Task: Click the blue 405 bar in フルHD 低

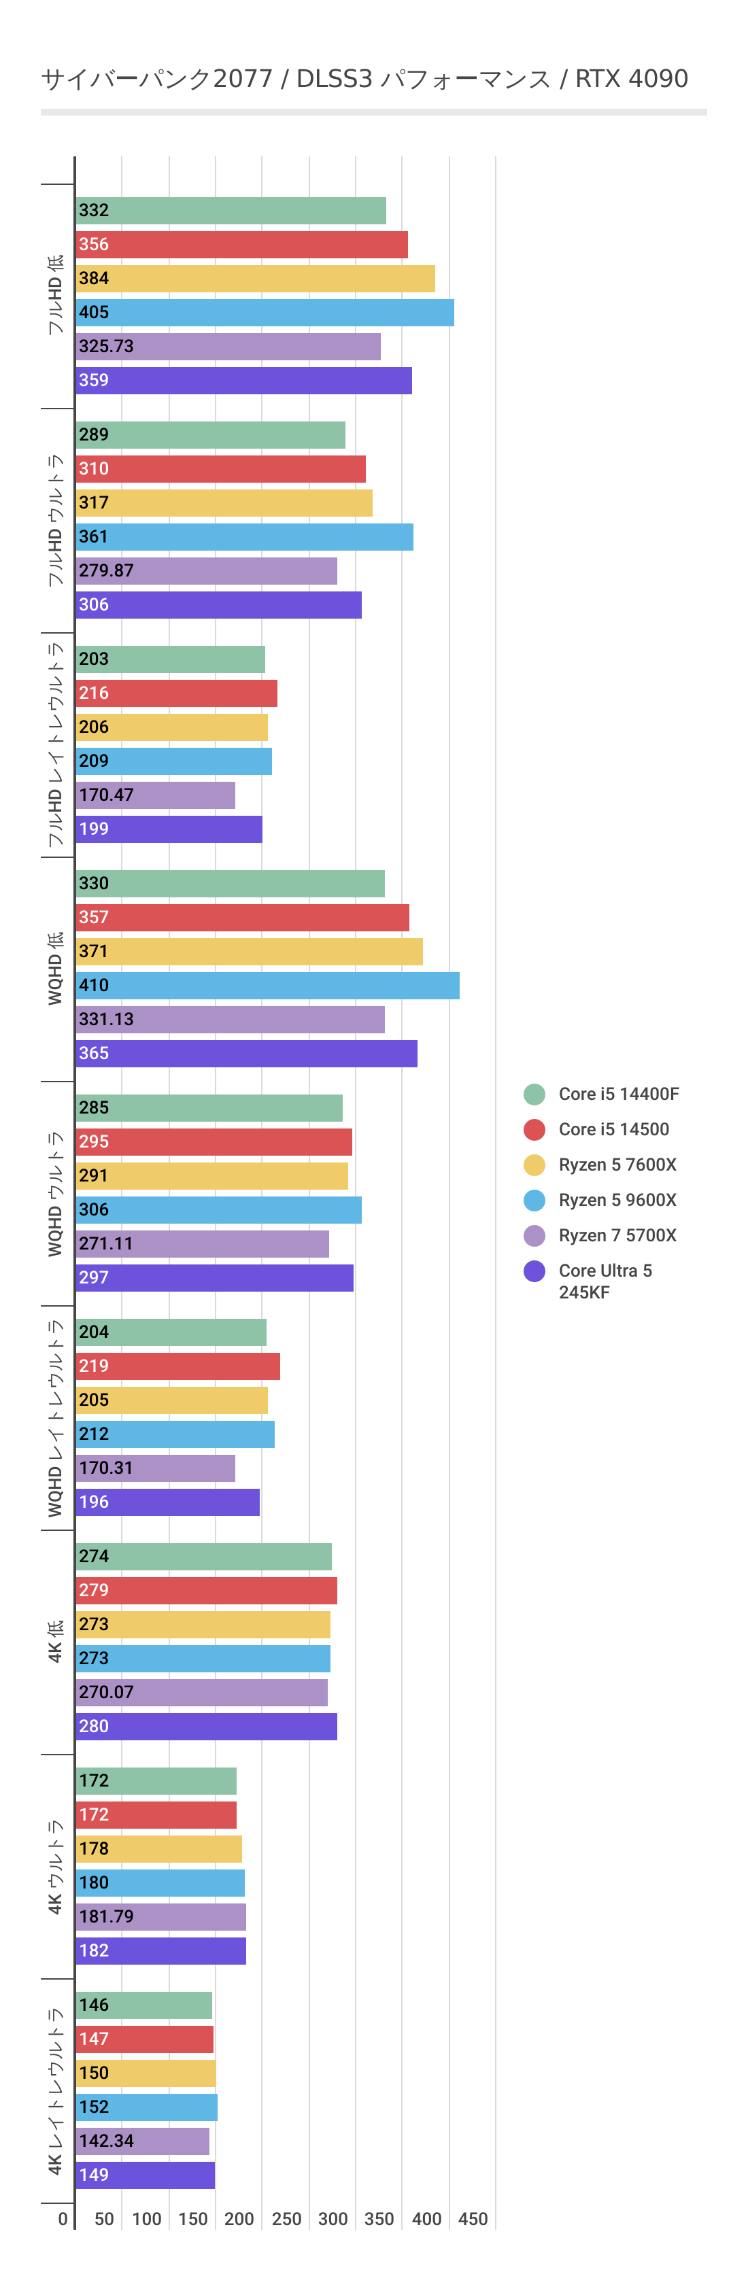Action: coord(265,313)
